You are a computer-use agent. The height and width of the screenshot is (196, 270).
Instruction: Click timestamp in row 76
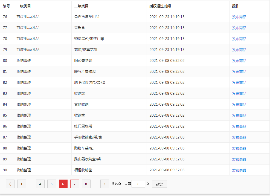(167, 17)
